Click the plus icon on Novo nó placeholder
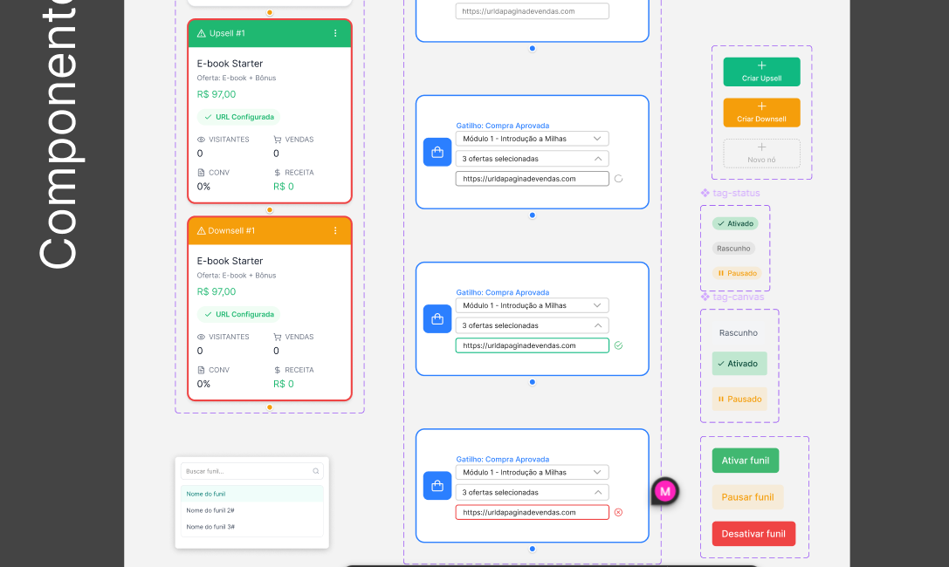This screenshot has height=567, width=949. pyautogui.click(x=761, y=147)
